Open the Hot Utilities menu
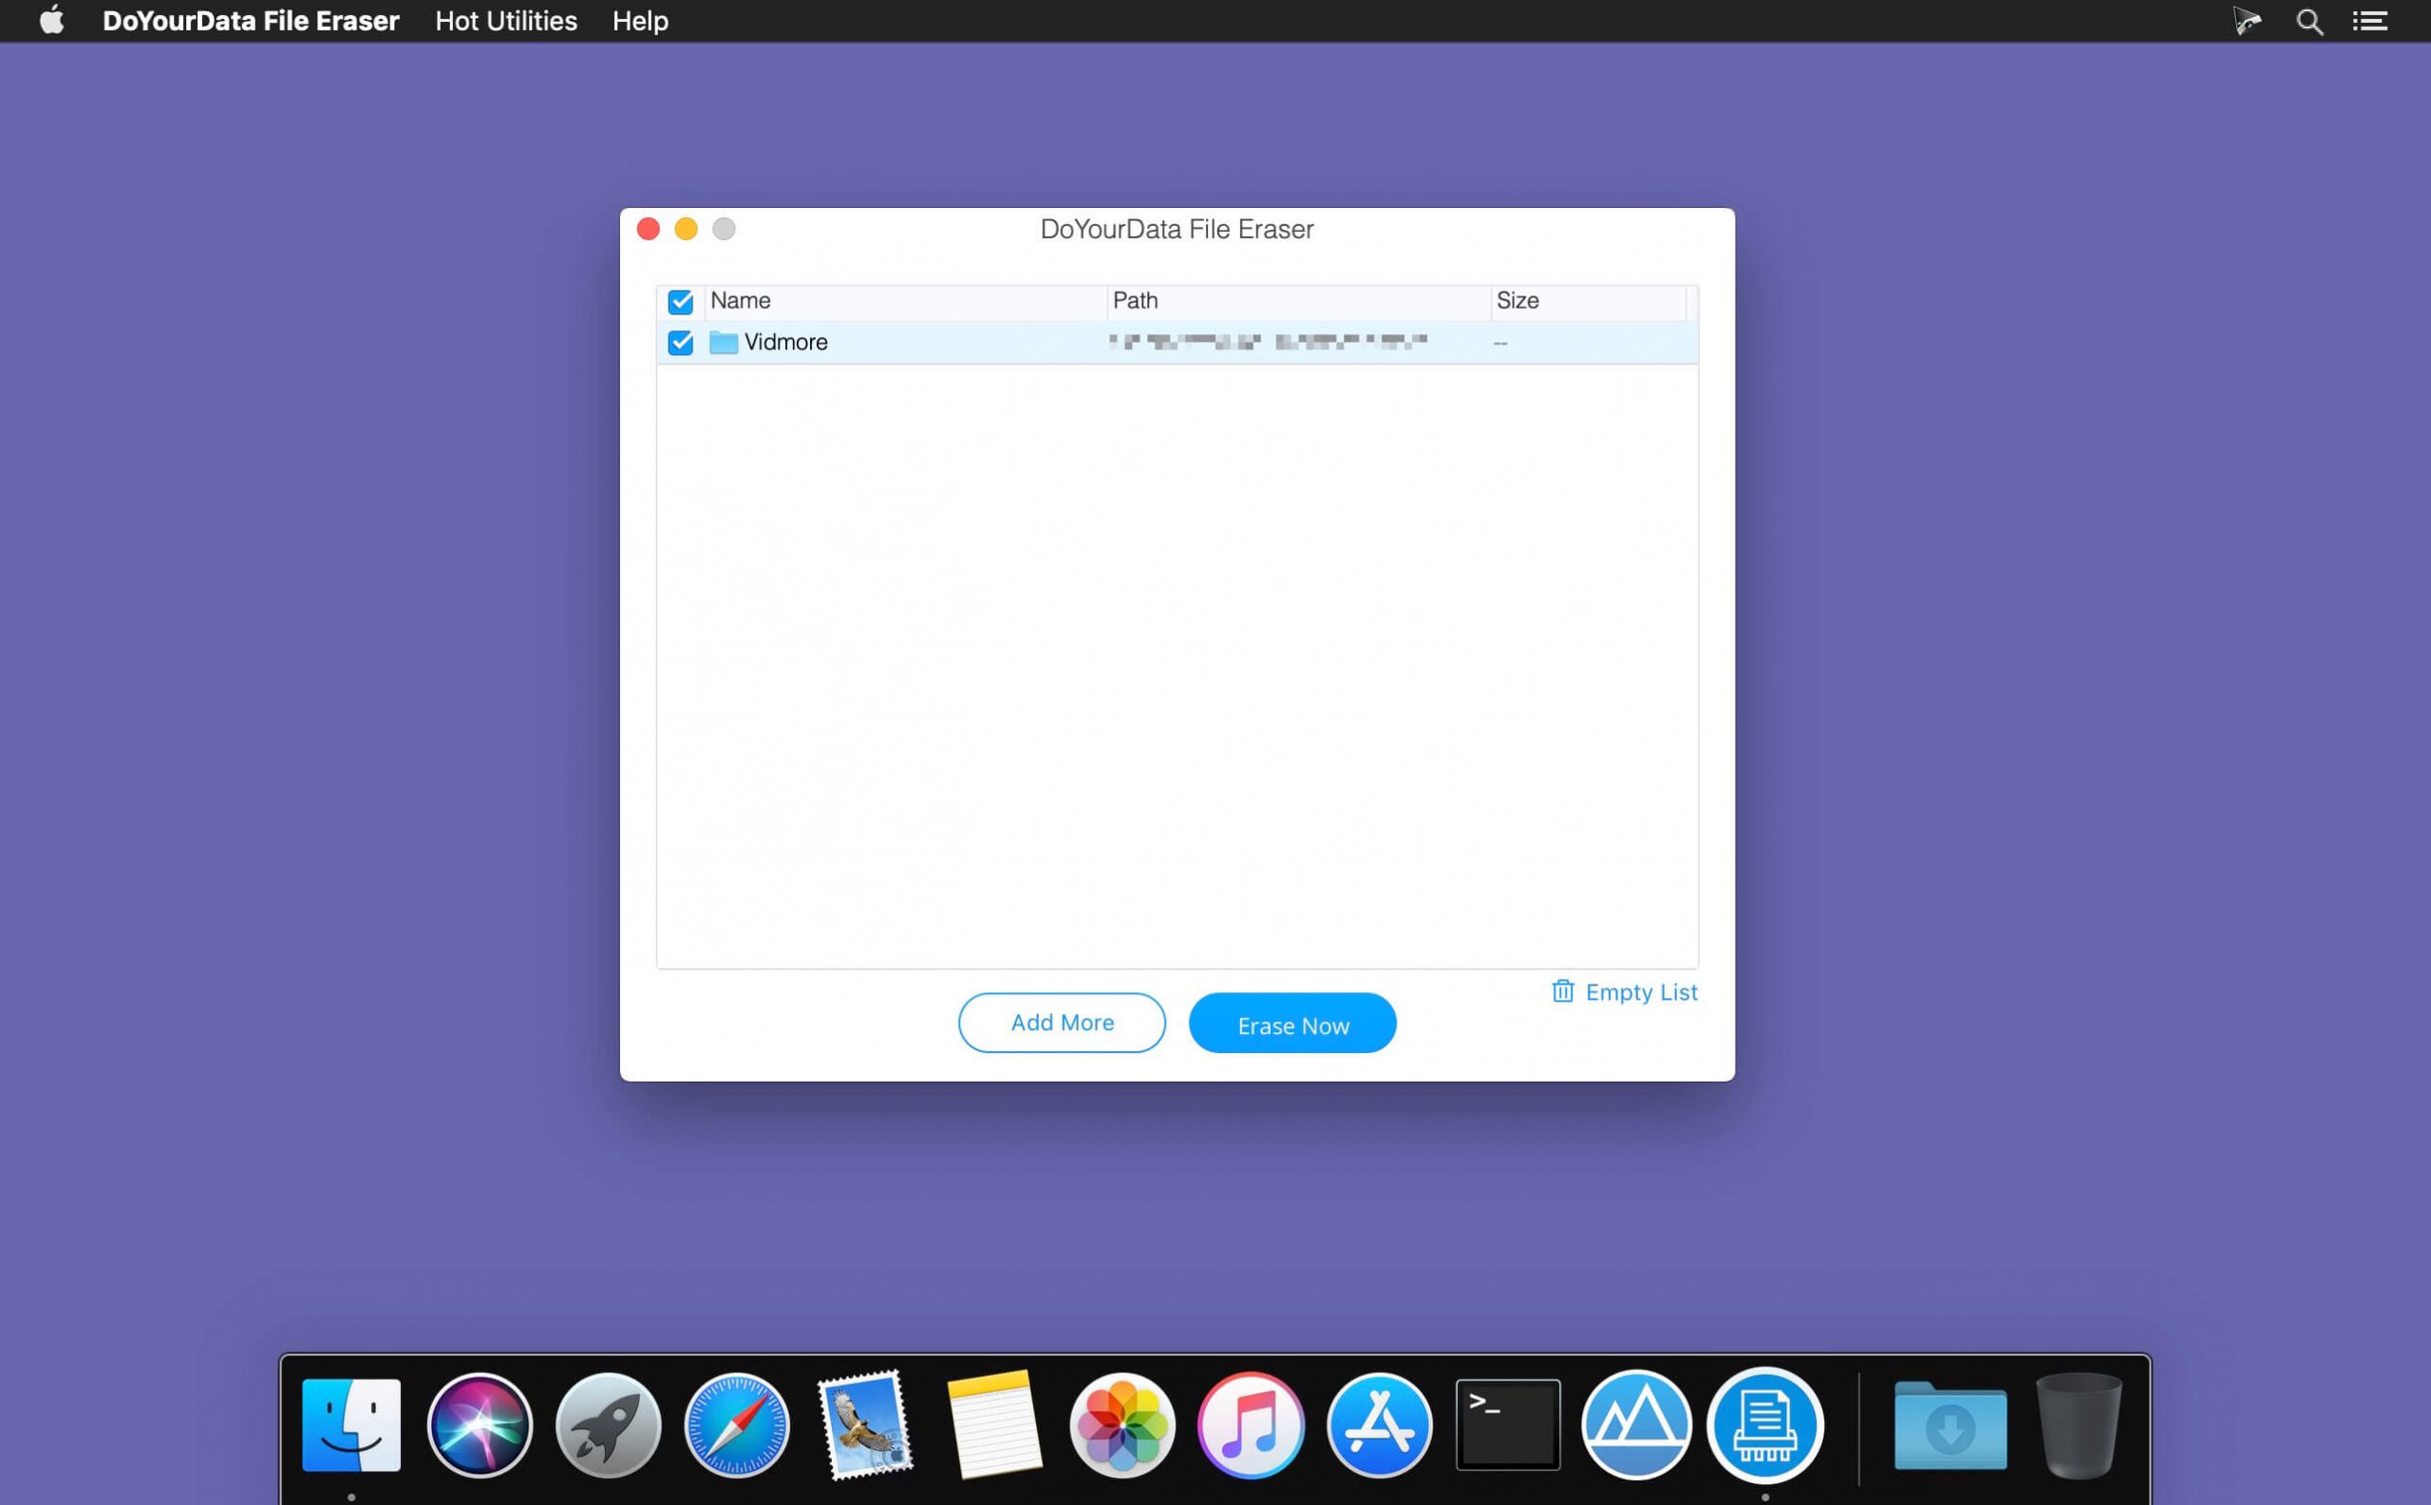Image resolution: width=2431 pixels, height=1505 pixels. [504, 20]
